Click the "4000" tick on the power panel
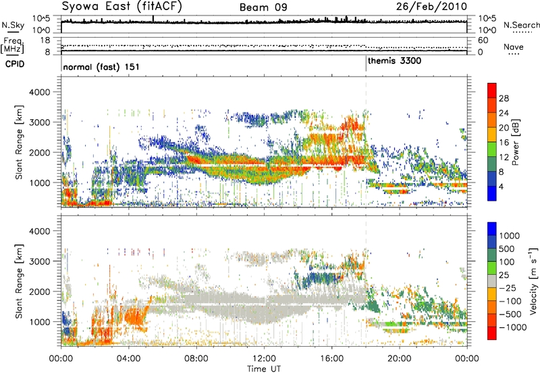Screen dimensions: 540x373 click(x=39, y=92)
